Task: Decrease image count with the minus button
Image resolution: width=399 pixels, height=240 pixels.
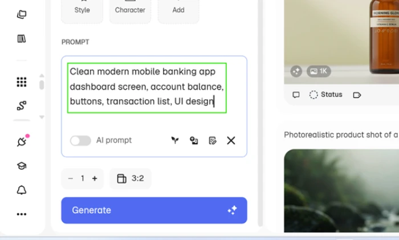Action: [71, 178]
